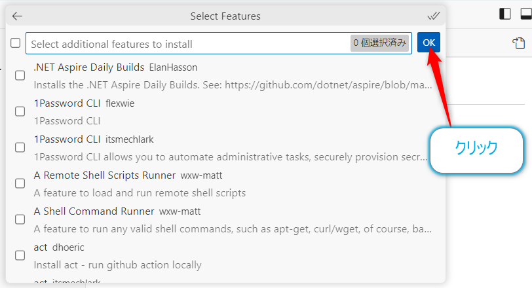Check the select-all checkbox beside the input
The image size is (532, 288).
[x=15, y=43]
